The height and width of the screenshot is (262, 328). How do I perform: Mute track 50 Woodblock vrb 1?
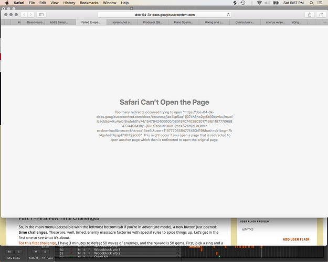[79, 249]
